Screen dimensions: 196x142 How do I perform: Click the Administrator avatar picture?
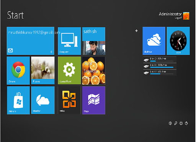pos(186,16)
